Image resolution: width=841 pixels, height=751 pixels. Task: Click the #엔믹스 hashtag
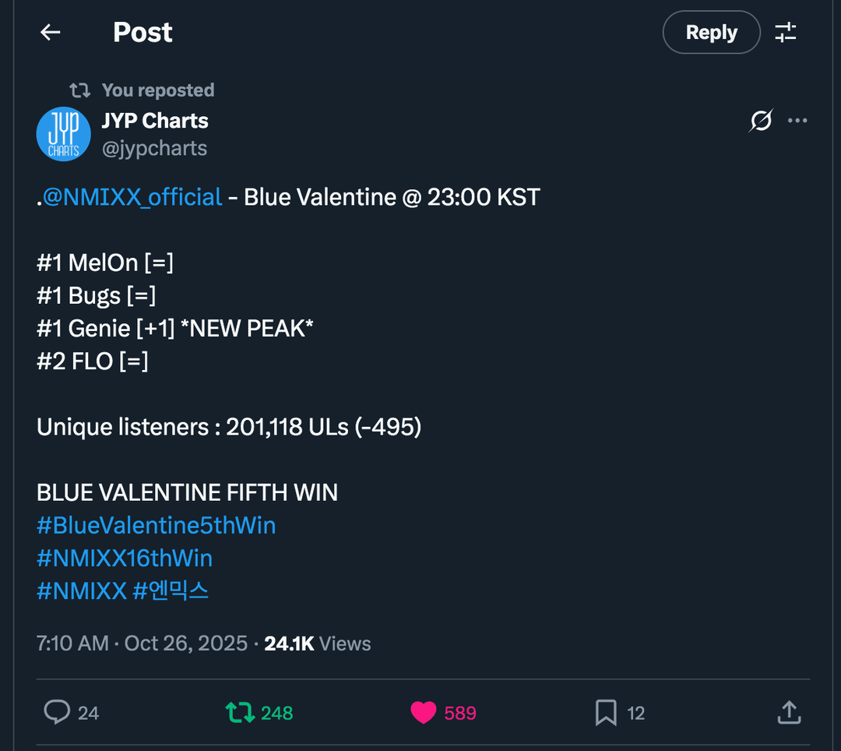click(x=171, y=591)
